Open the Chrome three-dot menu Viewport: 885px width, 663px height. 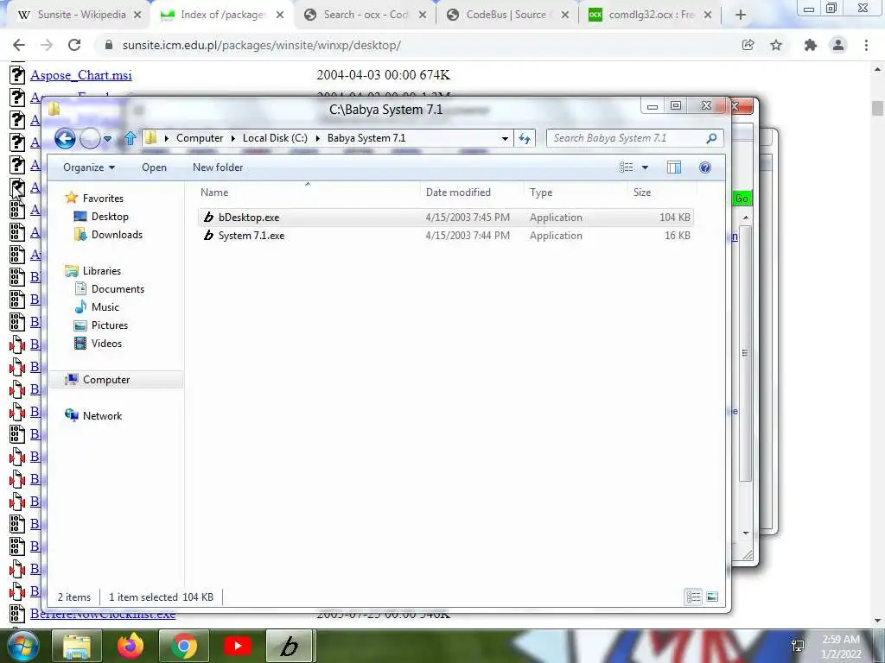[x=866, y=45]
